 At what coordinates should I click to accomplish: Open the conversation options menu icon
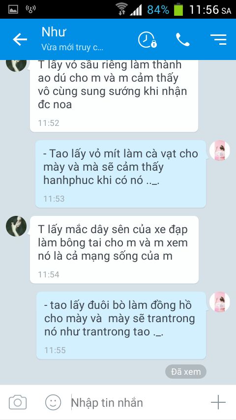(x=218, y=40)
